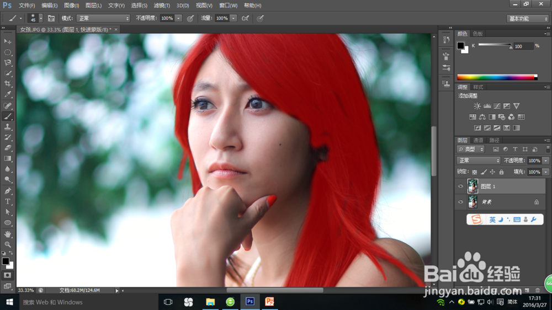Select the Crop tool
The width and height of the screenshot is (552, 310).
tap(8, 84)
